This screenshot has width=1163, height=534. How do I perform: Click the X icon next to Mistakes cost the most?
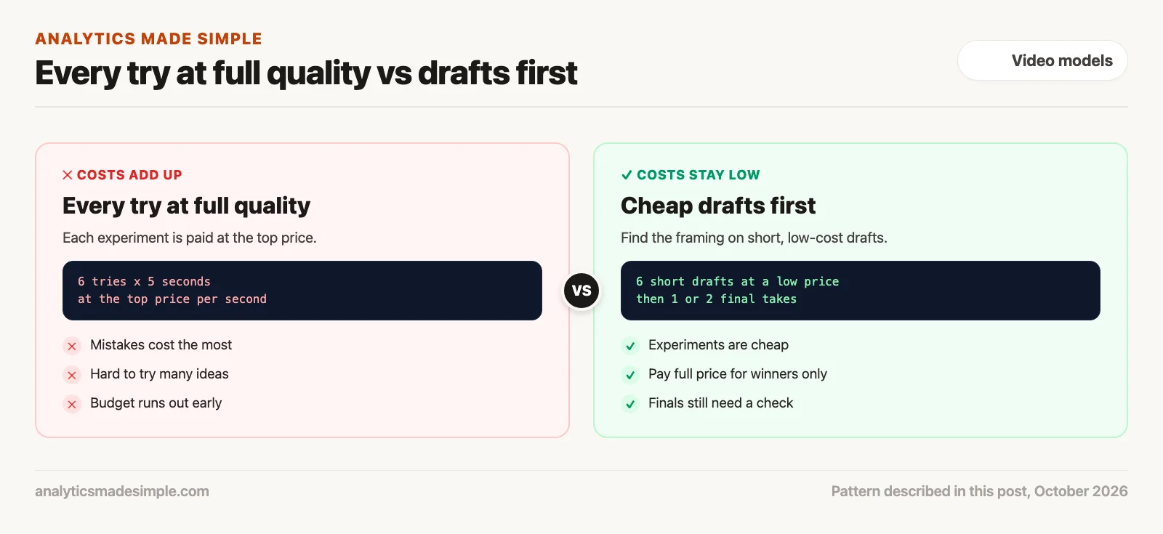click(72, 346)
